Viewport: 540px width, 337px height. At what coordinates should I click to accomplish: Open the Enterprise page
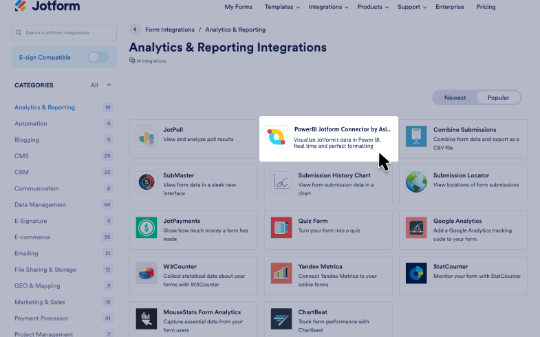tap(449, 7)
